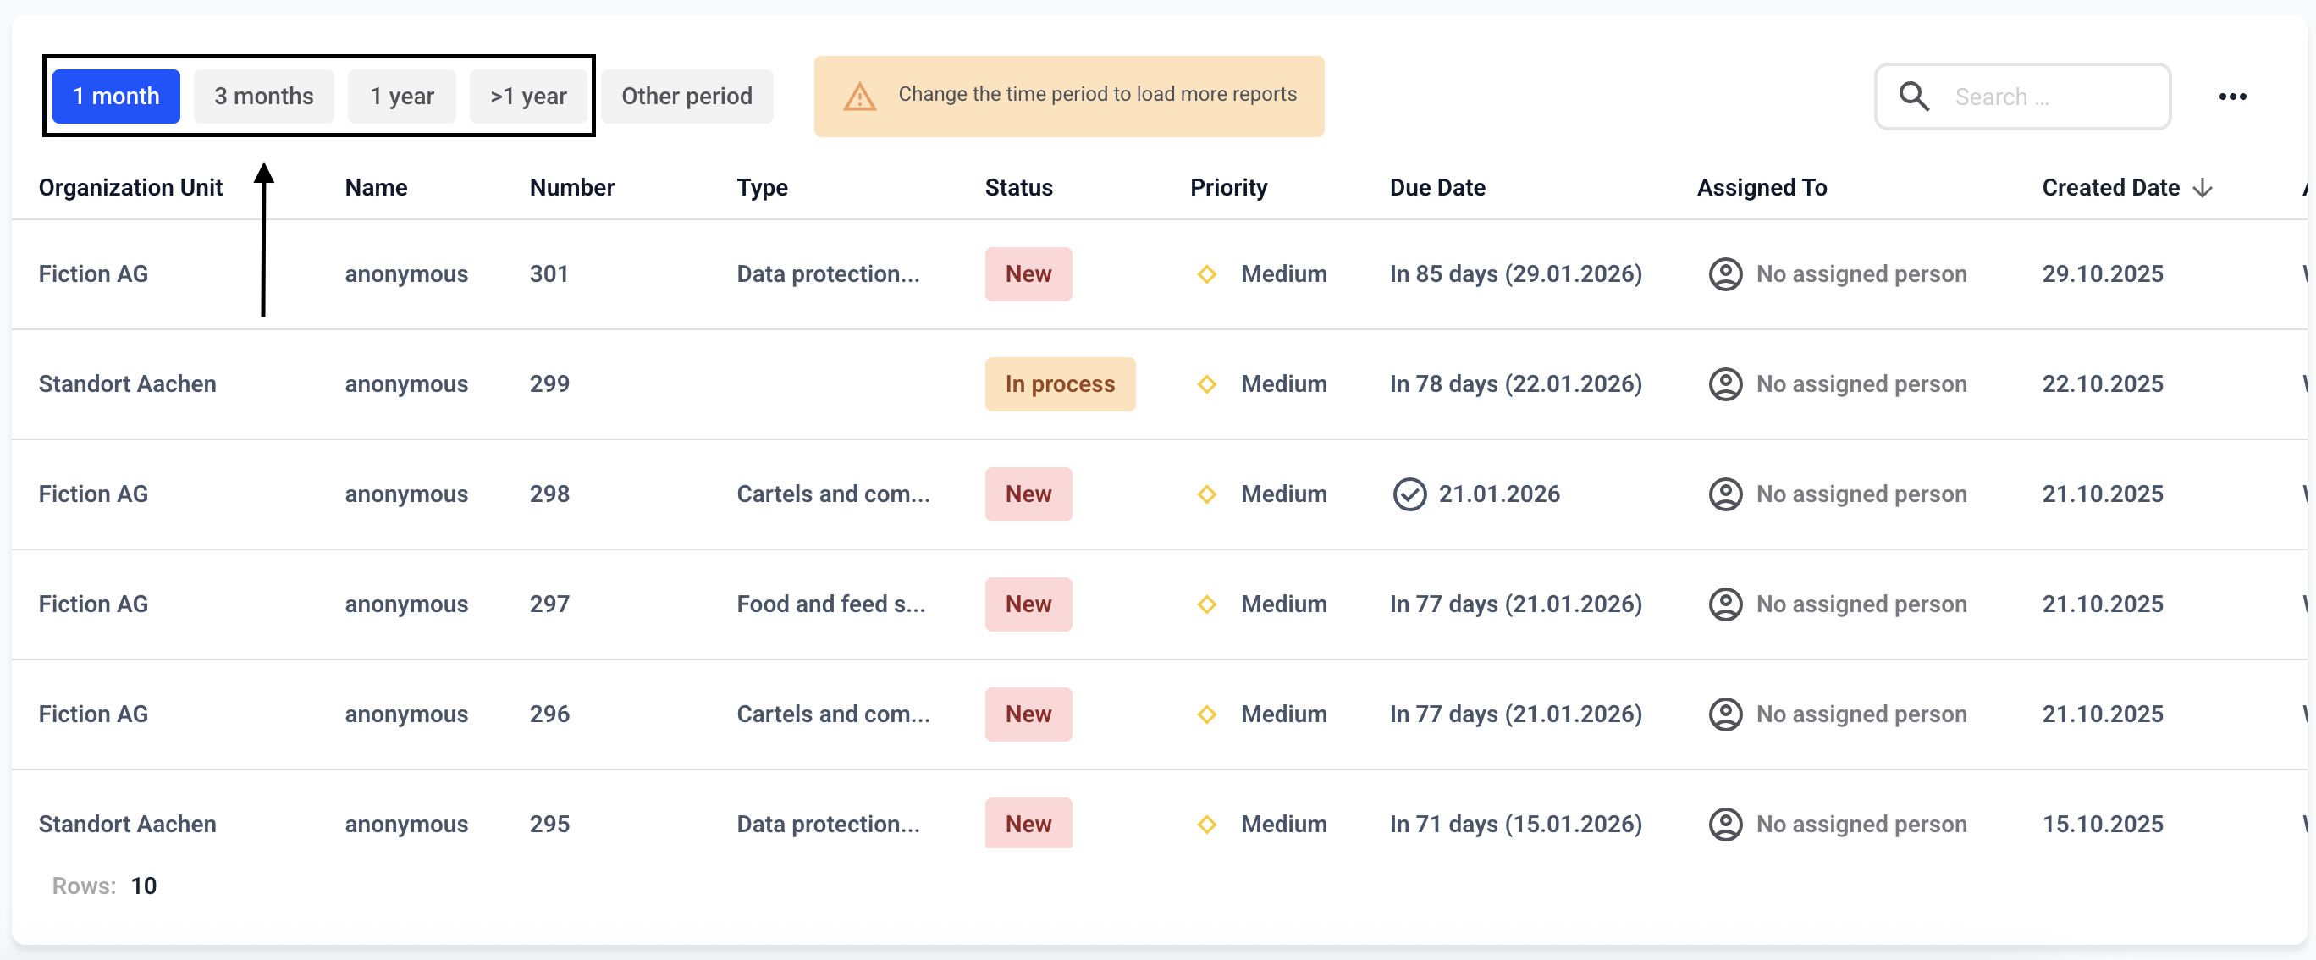2316x960 pixels.
Task: Open report 295 from Standort Aachen
Action: pos(549,825)
